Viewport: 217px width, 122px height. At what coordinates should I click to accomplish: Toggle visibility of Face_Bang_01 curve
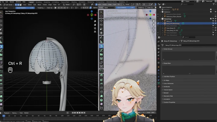coord(215,28)
